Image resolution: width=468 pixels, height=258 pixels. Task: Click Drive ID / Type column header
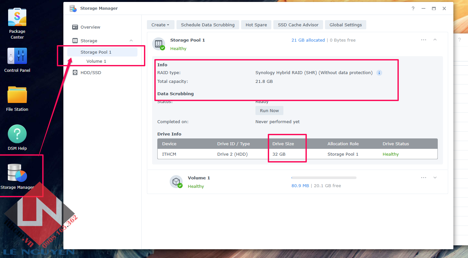click(233, 144)
